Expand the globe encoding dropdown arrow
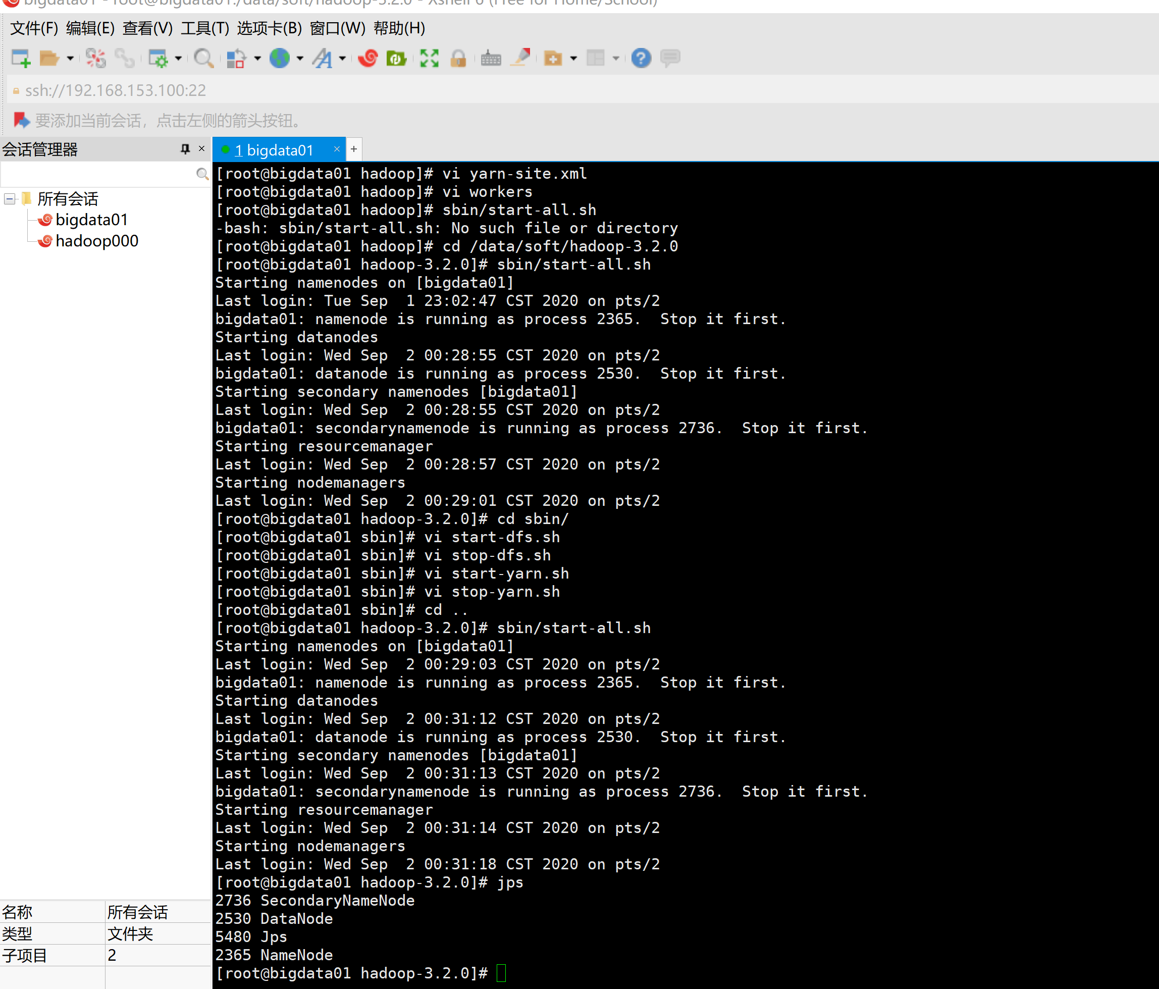Screen dimensions: 1159x989 pyautogui.click(x=300, y=58)
